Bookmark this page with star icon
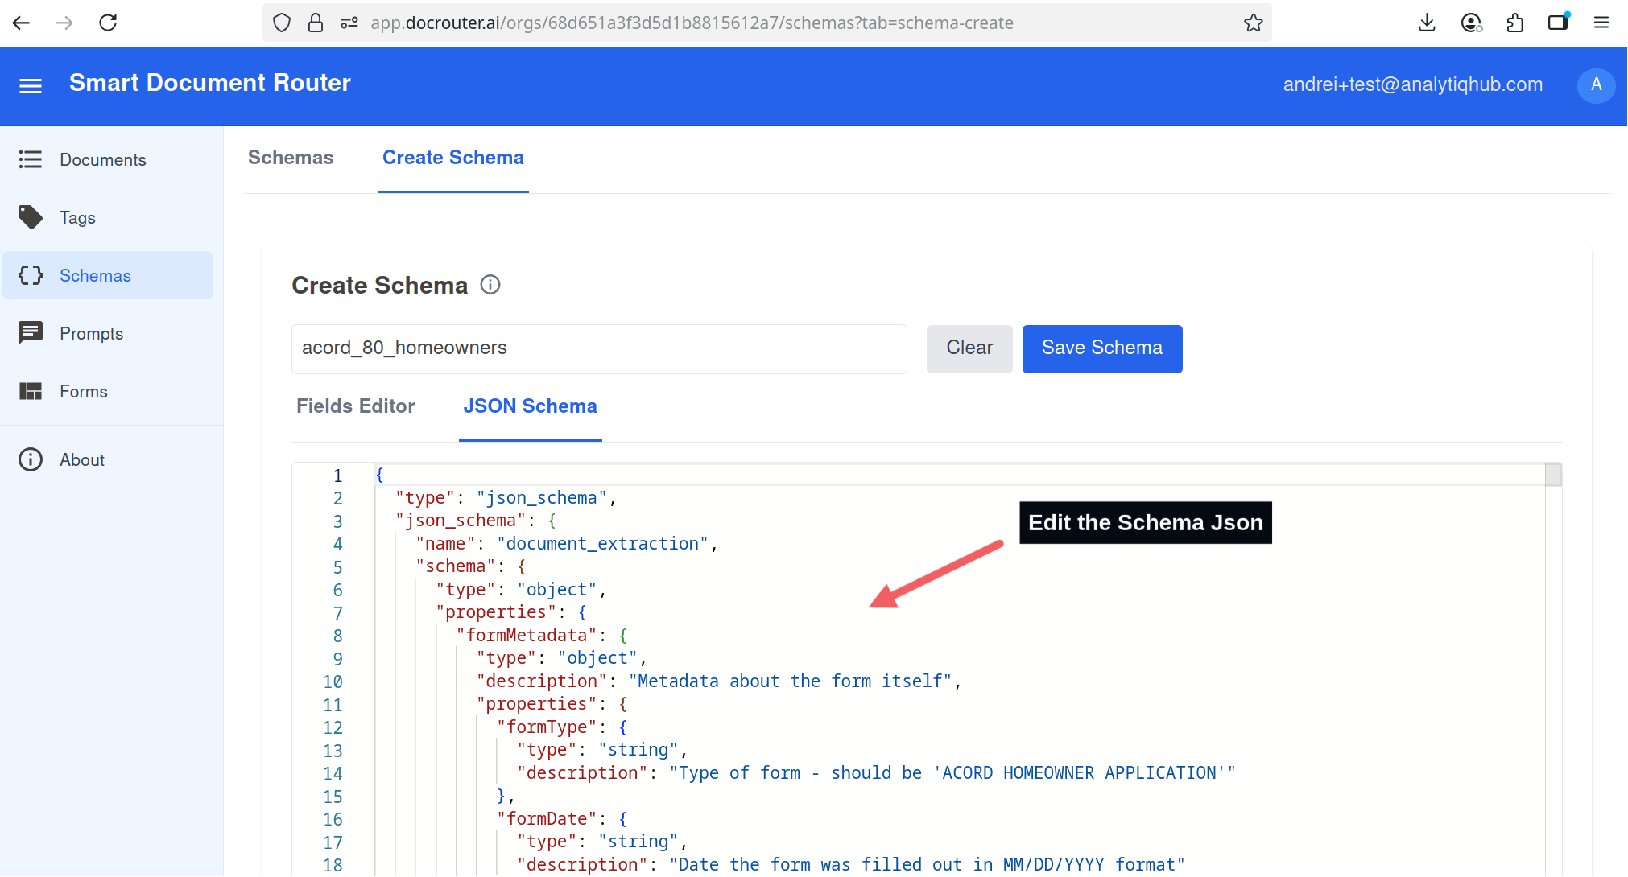The height and width of the screenshot is (877, 1628). tap(1253, 23)
